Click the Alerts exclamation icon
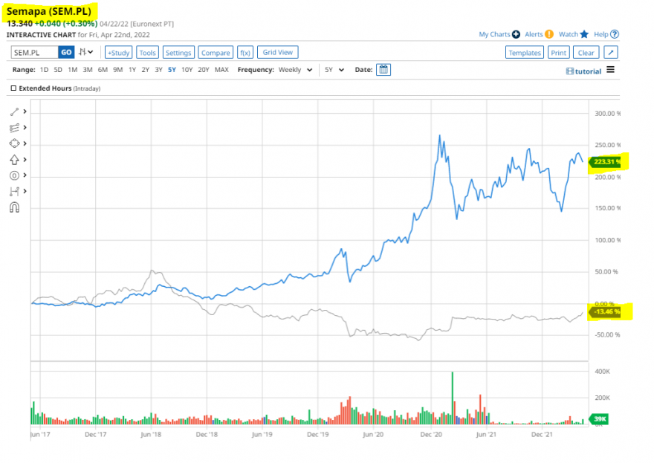 click(x=549, y=34)
